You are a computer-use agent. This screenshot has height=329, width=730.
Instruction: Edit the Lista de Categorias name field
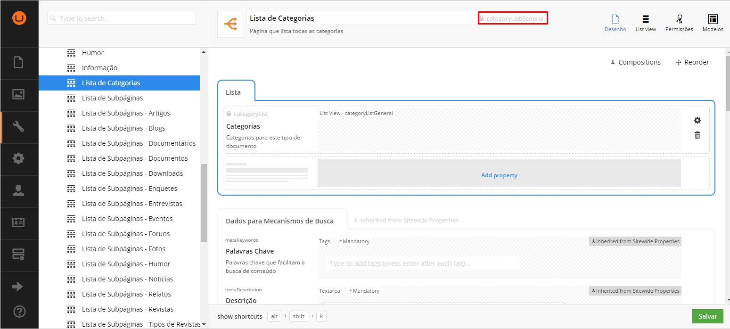pyautogui.click(x=362, y=18)
